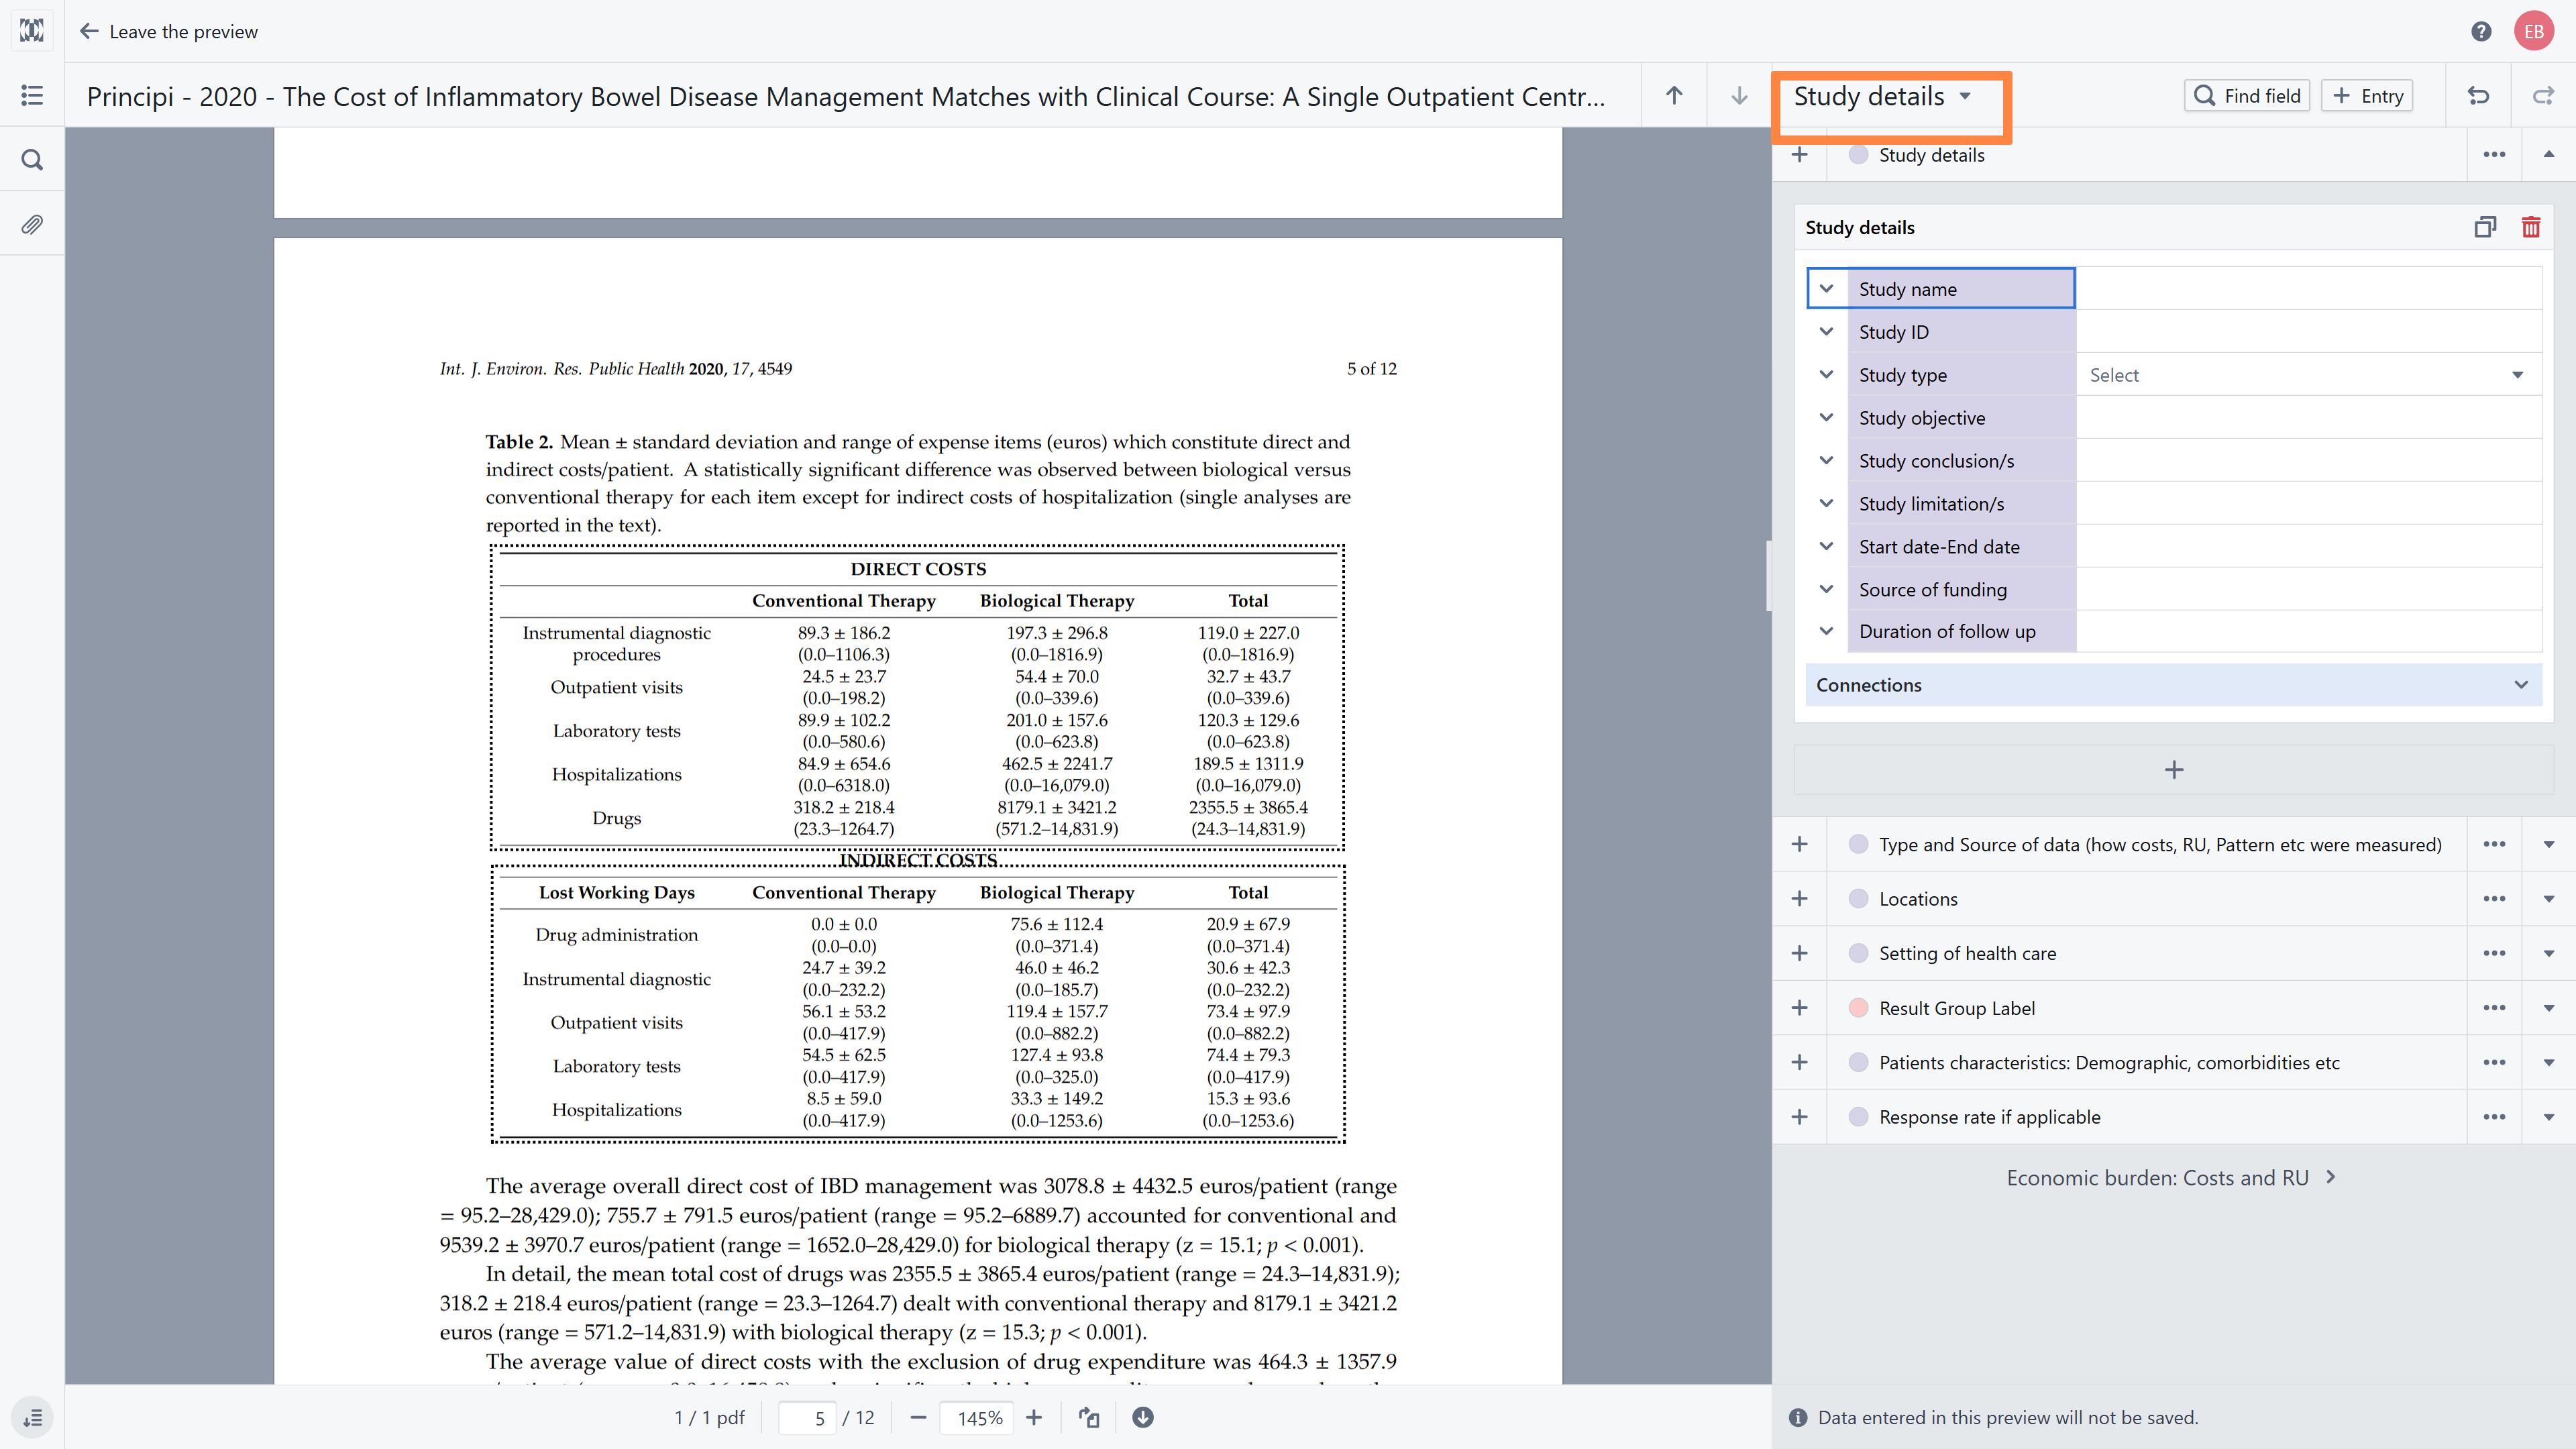Click the Start date-End date input field
The image size is (2576, 1449).
point(2309,547)
